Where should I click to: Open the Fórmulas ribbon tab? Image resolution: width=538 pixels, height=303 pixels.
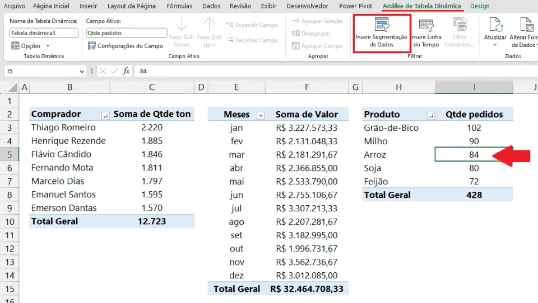179,6
